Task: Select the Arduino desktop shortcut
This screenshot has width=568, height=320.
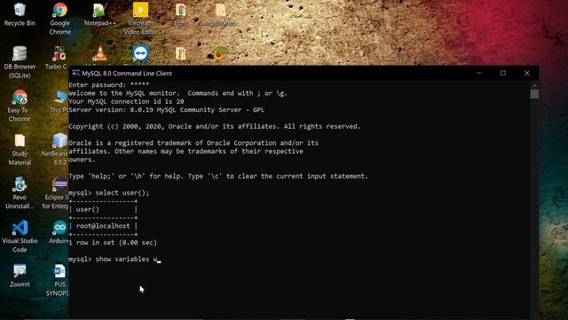Action: tap(59, 232)
